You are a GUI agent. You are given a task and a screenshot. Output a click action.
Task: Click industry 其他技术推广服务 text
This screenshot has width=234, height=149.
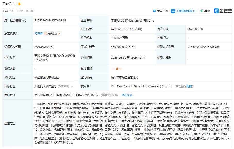click(45, 86)
